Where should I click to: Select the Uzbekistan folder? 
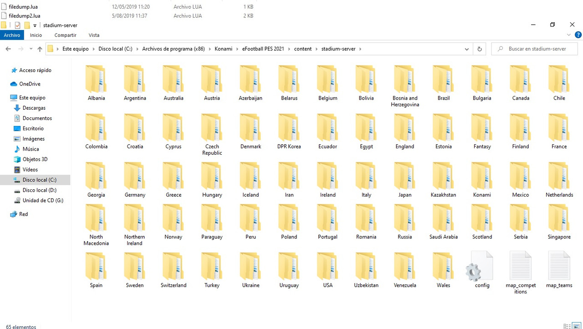click(366, 270)
